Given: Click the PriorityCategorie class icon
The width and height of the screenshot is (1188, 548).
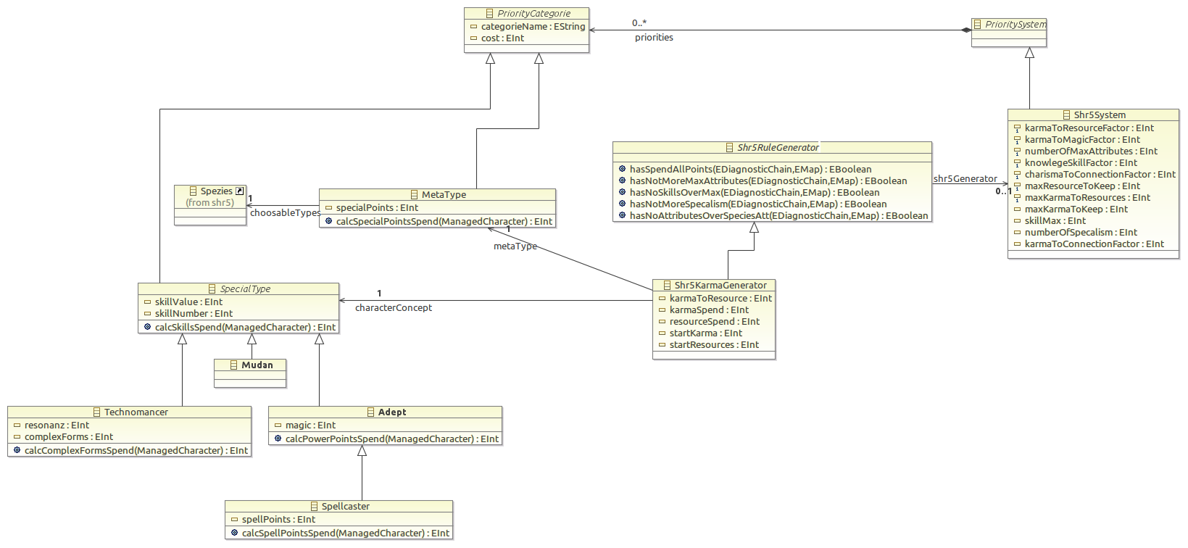Looking at the screenshot, I should pos(490,14).
